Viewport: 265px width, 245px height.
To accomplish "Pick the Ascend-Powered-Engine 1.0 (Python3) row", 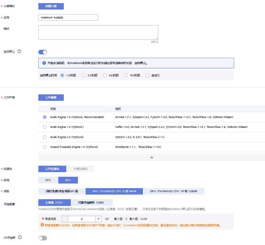I will 45,147.
